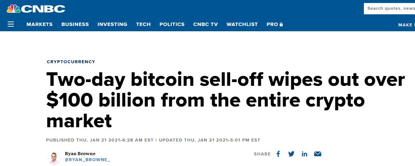Share the article on Facebook
The height and width of the screenshot is (166, 415).
pyautogui.click(x=278, y=154)
